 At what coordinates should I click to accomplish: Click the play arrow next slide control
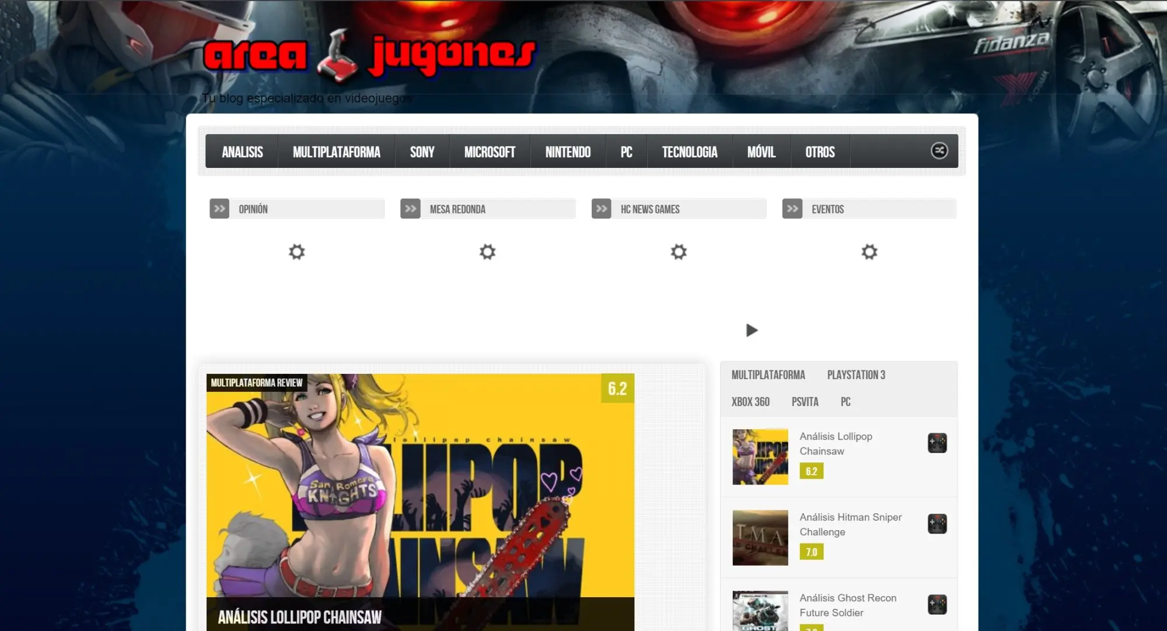coord(752,331)
